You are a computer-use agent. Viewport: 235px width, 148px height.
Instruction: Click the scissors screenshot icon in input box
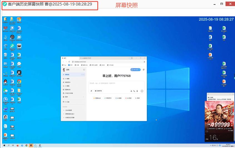(131, 91)
